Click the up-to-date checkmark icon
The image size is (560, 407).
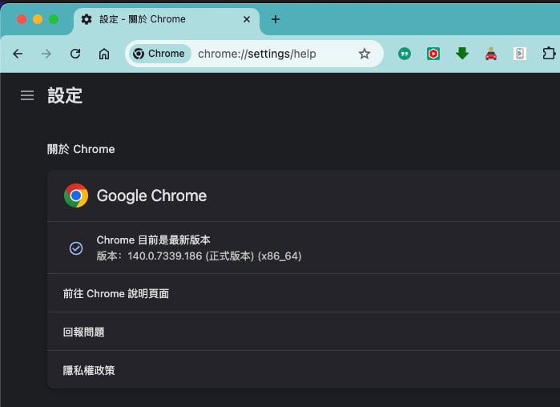(x=76, y=248)
